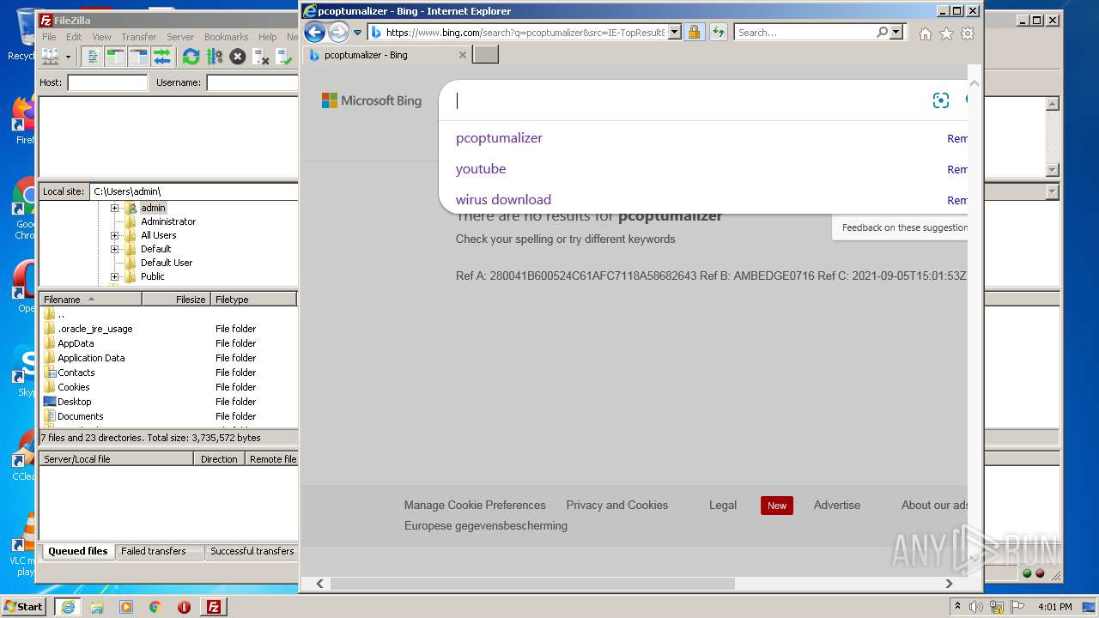Screen dimensions: 1099x618
Task: Click IE Home icon
Action: (x=925, y=33)
